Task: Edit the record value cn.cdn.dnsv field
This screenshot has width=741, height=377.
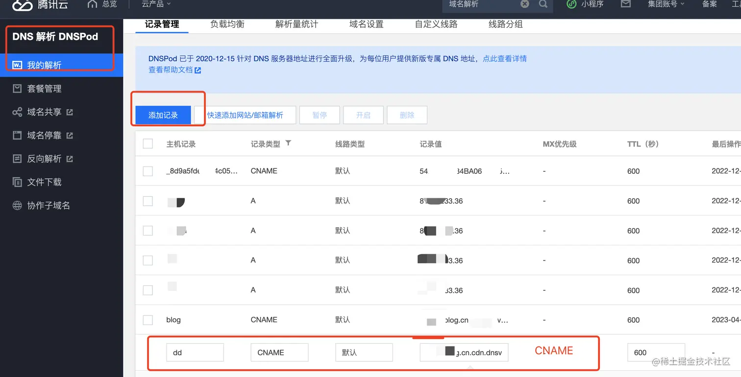Action: (x=464, y=353)
